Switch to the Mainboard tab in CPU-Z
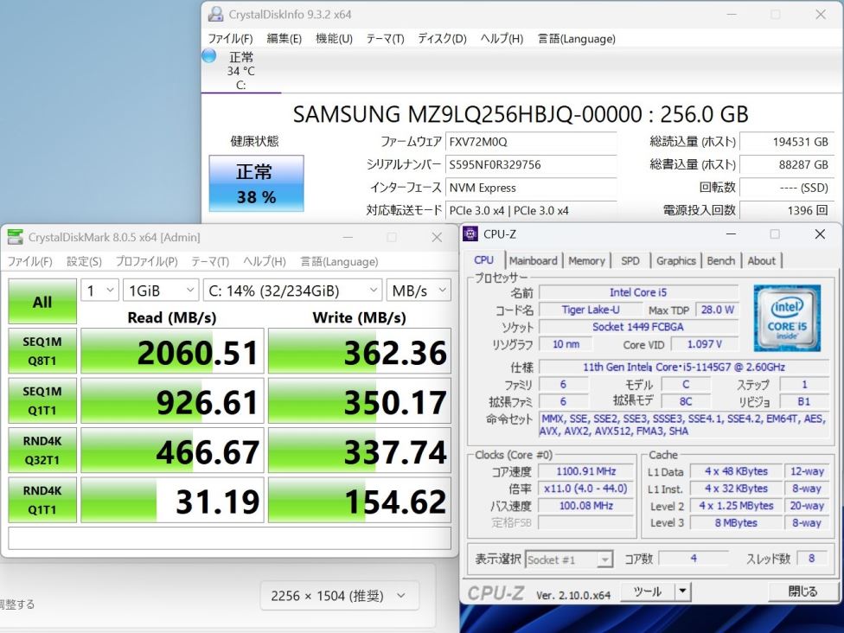The width and height of the screenshot is (844, 633). 534,260
